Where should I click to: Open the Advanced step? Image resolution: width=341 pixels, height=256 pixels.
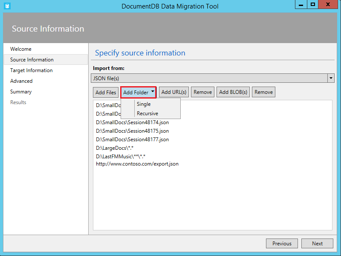[x=21, y=81]
